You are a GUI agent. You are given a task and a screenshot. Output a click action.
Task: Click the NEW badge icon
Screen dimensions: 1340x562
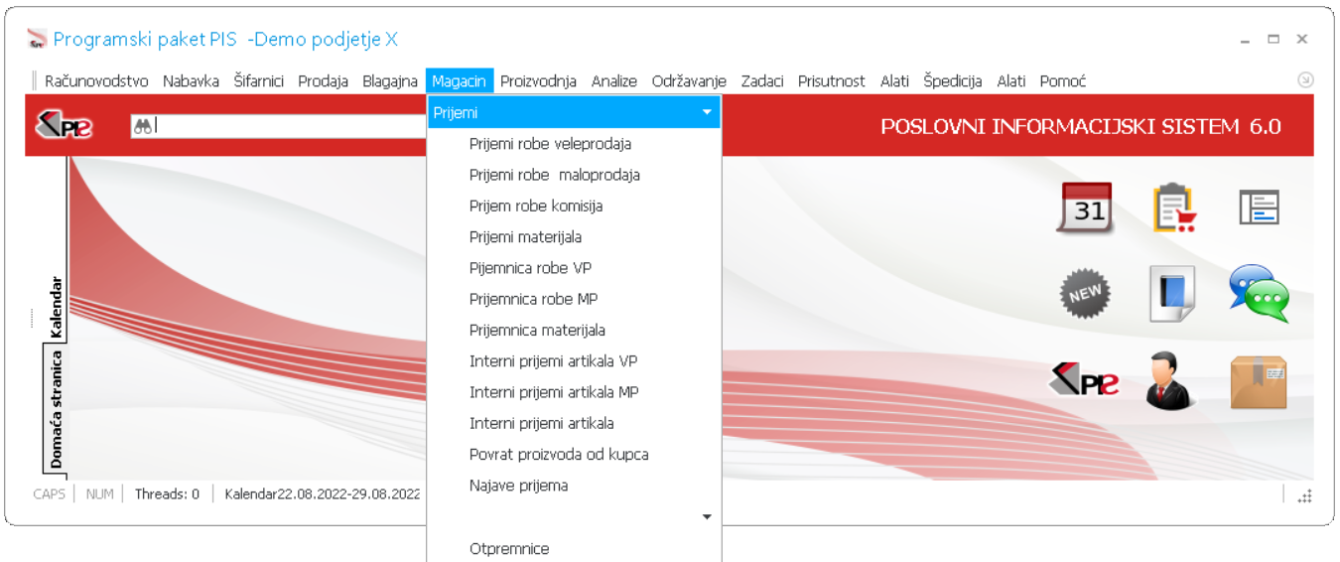point(1084,294)
